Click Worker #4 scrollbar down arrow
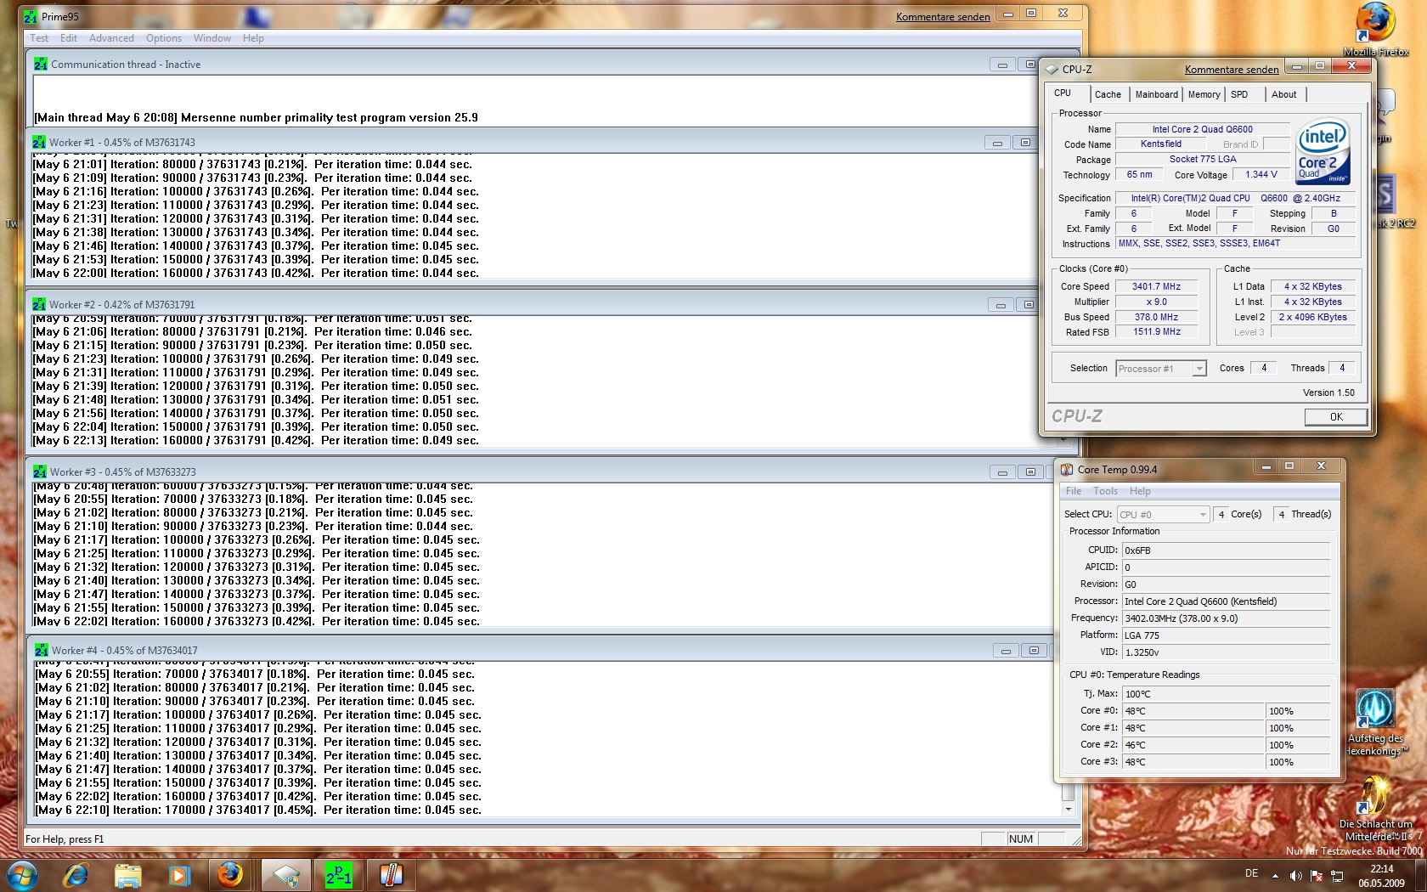The height and width of the screenshot is (892, 1427). coord(1069,810)
